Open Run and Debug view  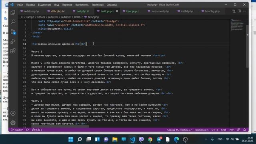point(13,41)
